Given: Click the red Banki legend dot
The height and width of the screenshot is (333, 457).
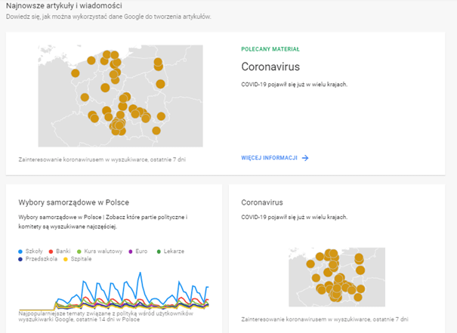Looking at the screenshot, I should (51, 251).
